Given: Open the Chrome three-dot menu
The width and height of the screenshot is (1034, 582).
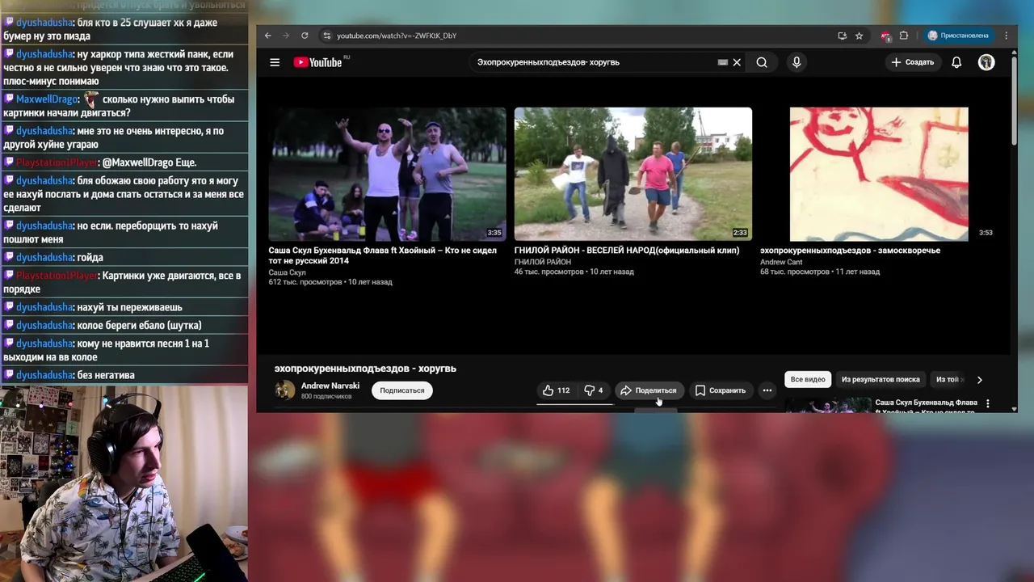Looking at the screenshot, I should click(1006, 36).
